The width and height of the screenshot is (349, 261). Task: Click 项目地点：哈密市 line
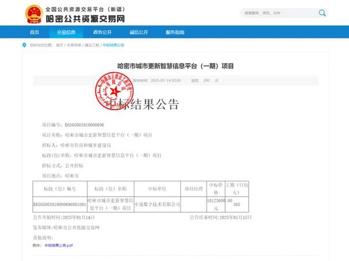point(60,176)
